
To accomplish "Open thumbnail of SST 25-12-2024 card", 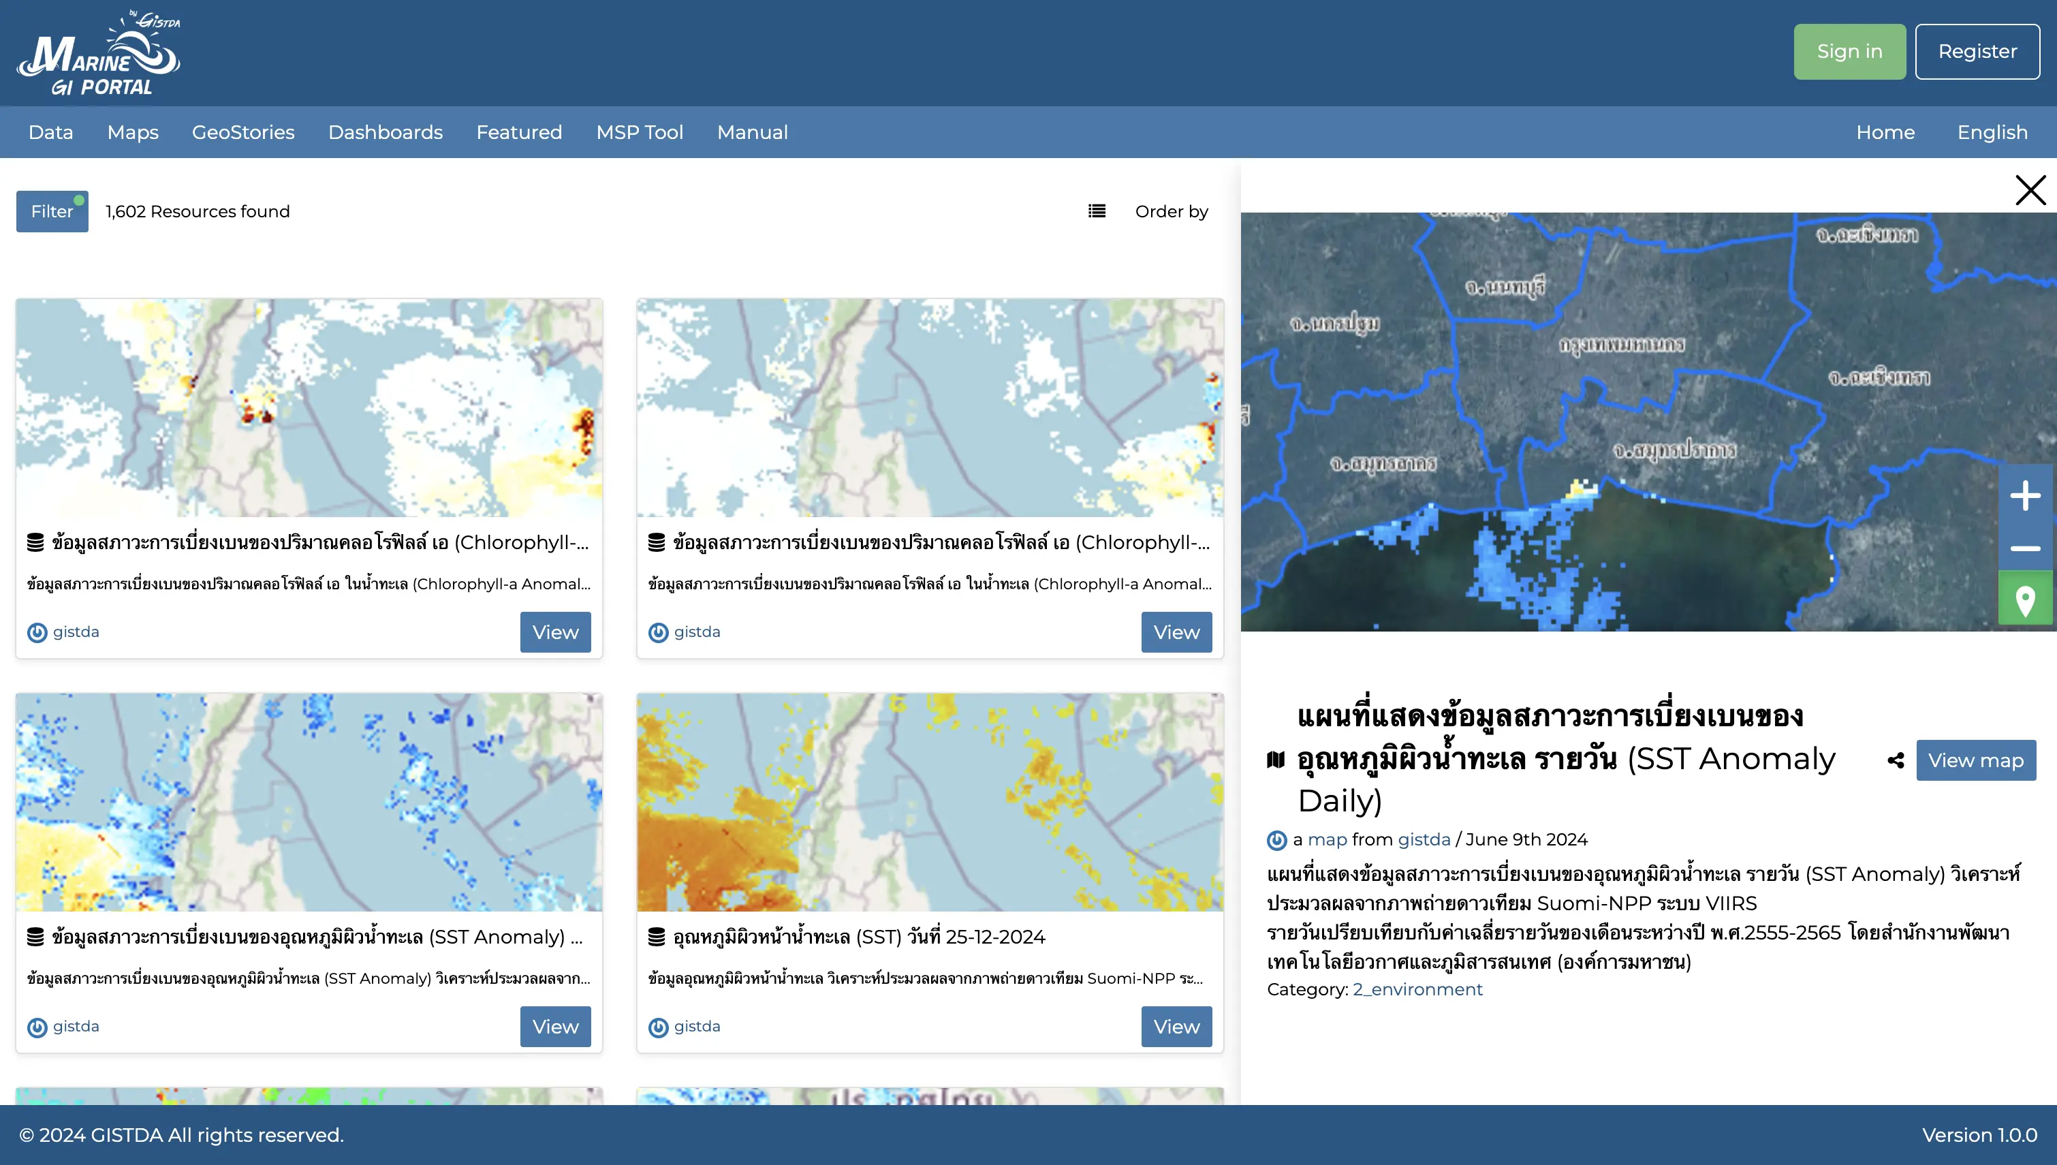I will [x=930, y=803].
